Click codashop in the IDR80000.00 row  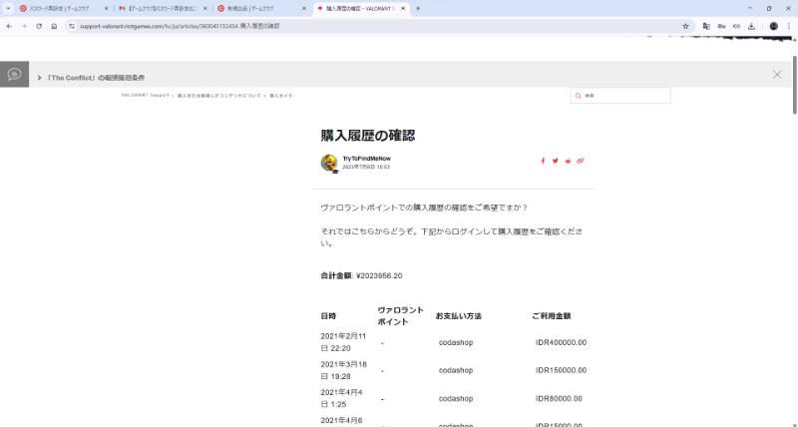pyautogui.click(x=456, y=398)
